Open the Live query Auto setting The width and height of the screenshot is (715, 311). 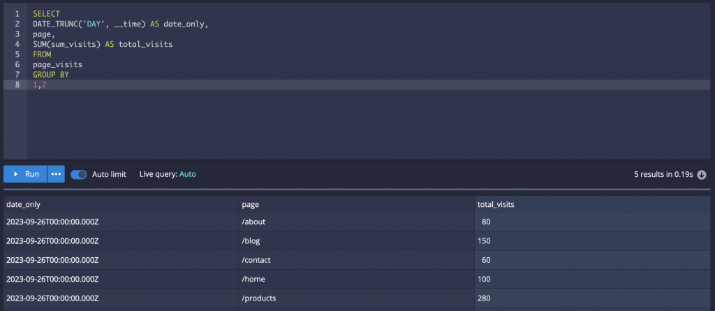(x=188, y=174)
